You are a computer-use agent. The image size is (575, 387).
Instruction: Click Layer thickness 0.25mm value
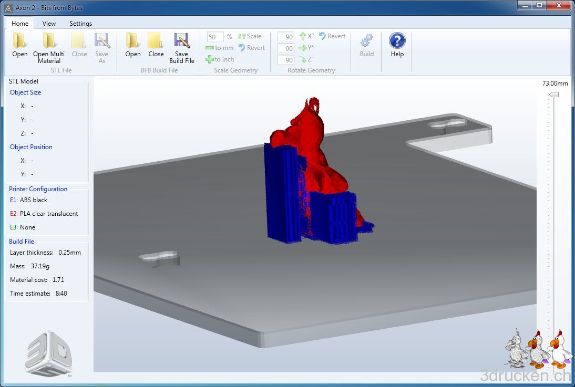[70, 253]
